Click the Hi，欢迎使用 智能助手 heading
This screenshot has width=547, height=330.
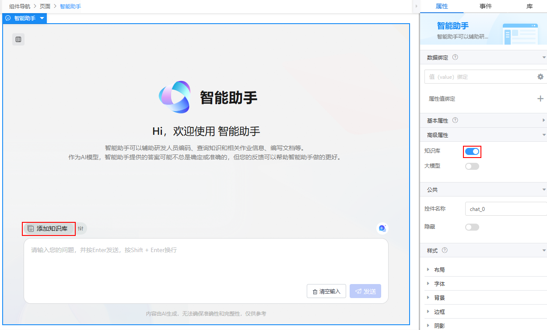pos(206,131)
